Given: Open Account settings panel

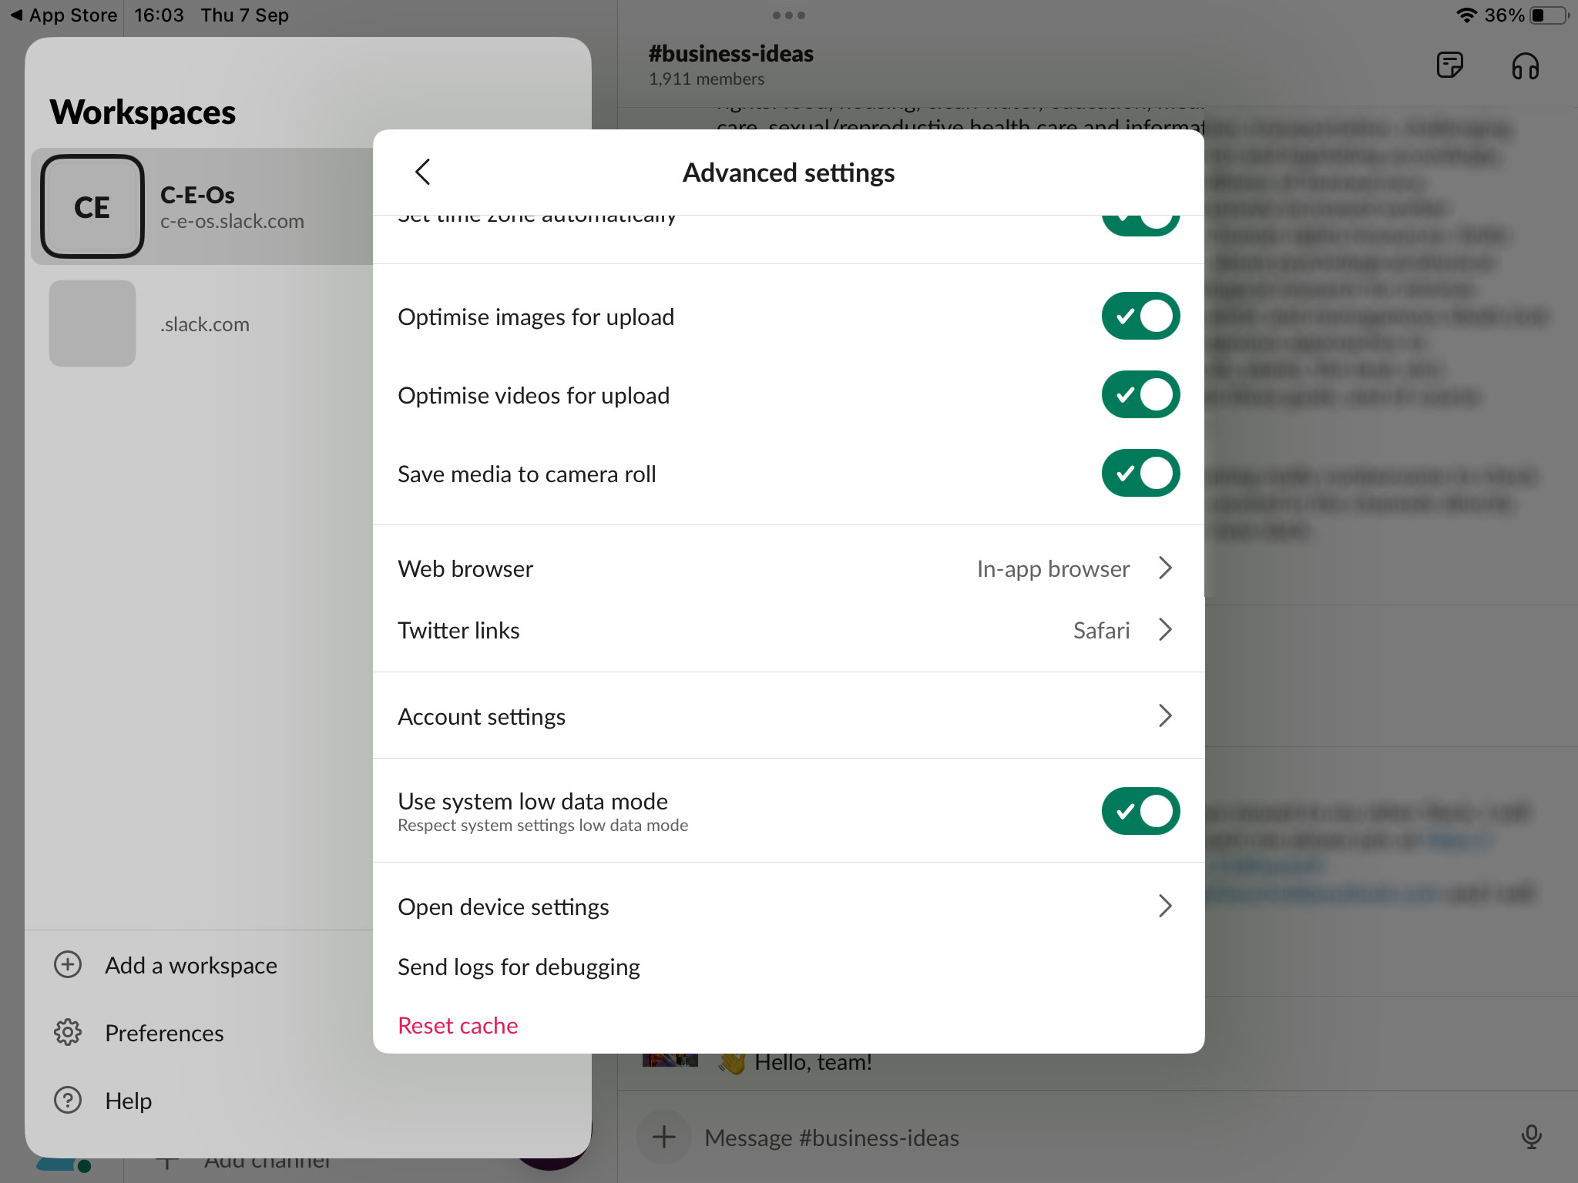Looking at the screenshot, I should click(787, 715).
